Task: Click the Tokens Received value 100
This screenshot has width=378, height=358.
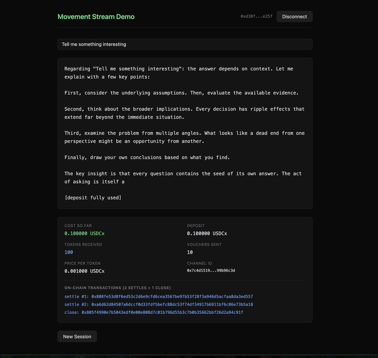Action: [69, 252]
